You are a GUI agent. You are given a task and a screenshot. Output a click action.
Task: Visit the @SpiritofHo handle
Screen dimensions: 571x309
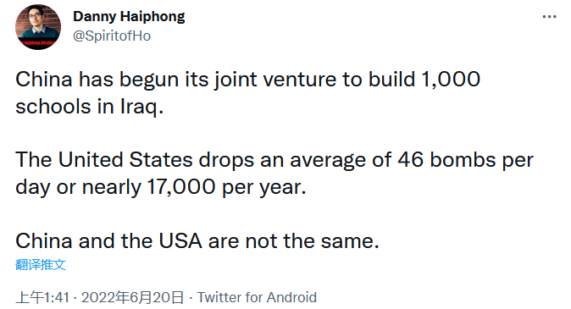[112, 36]
